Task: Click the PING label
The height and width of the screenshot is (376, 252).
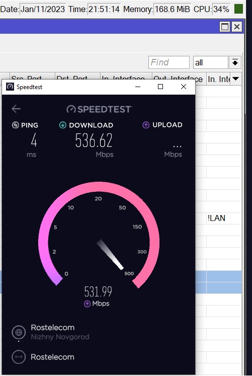Action: (x=30, y=125)
